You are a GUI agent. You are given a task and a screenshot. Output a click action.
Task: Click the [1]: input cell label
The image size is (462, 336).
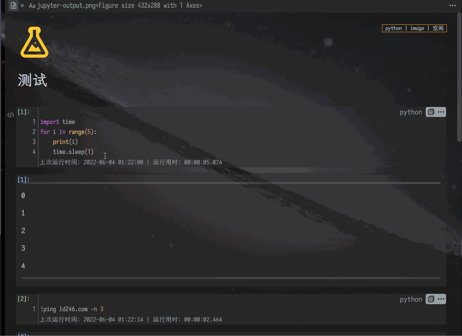click(x=23, y=112)
